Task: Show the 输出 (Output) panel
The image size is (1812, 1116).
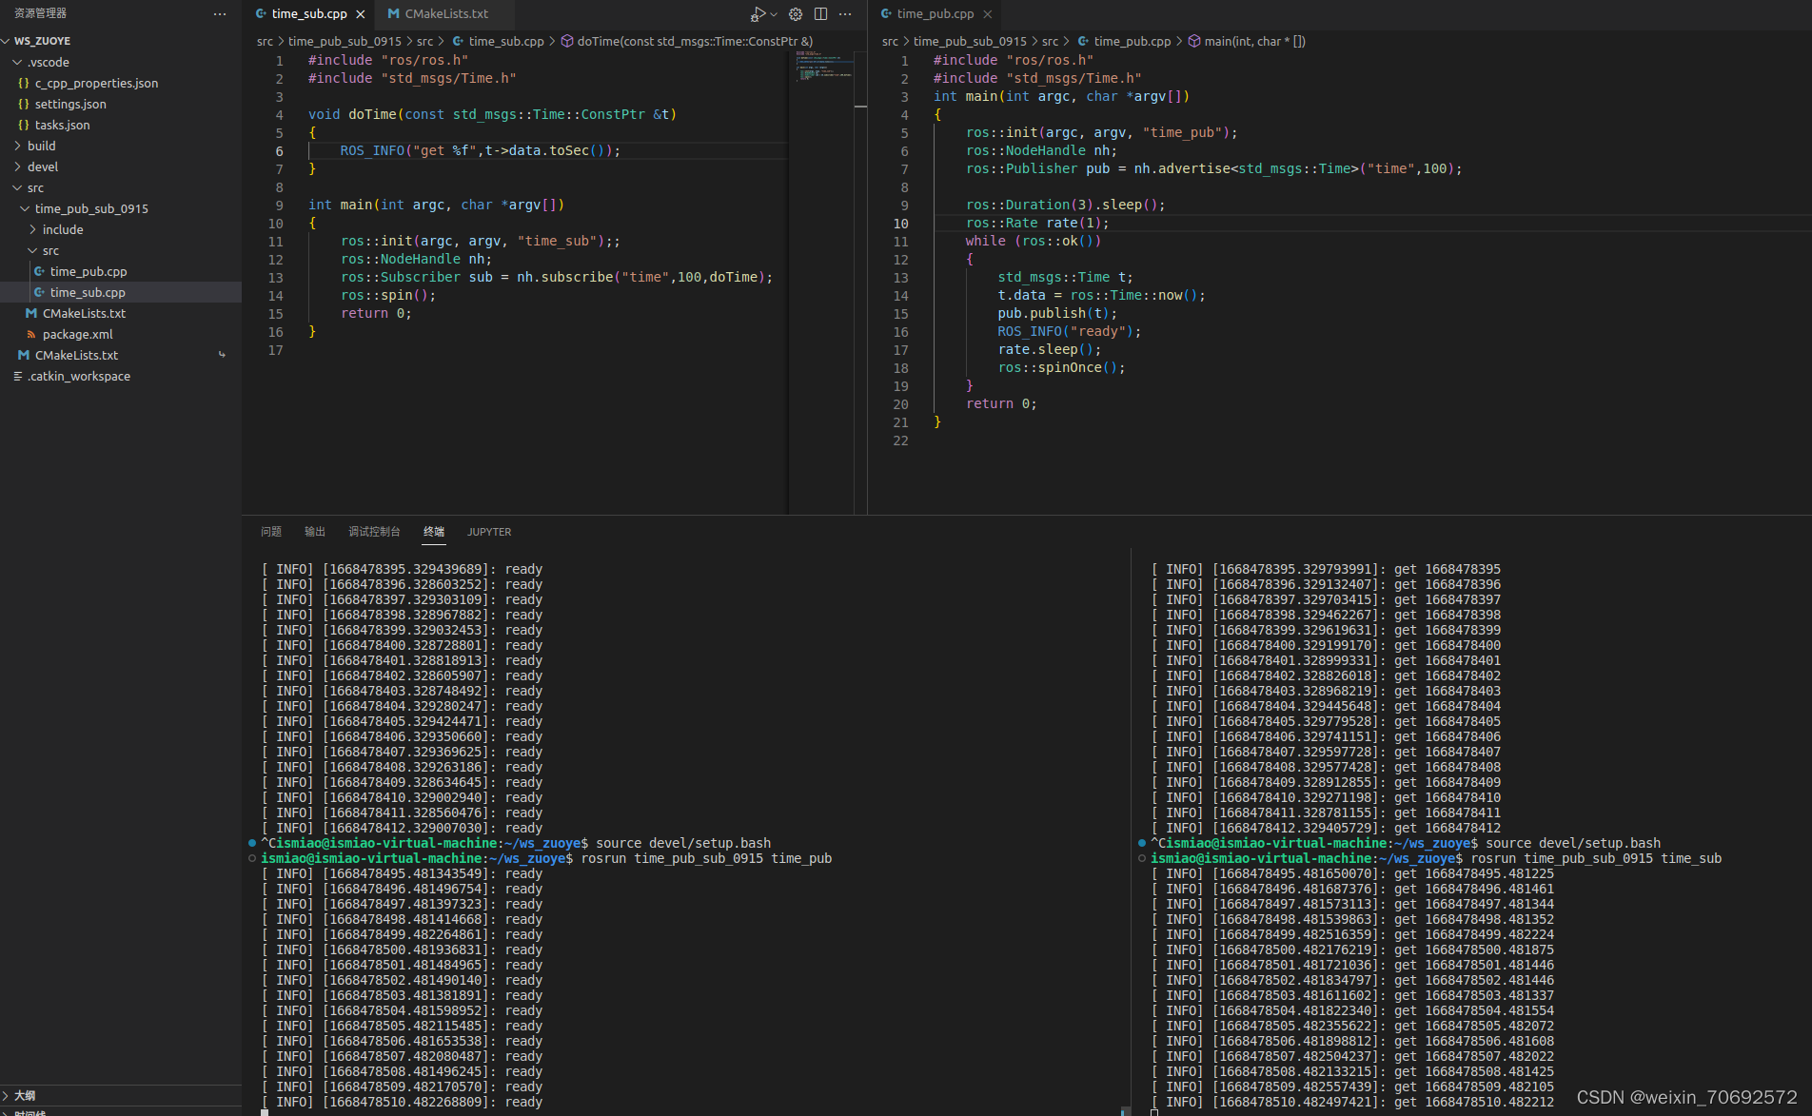Action: click(x=314, y=532)
